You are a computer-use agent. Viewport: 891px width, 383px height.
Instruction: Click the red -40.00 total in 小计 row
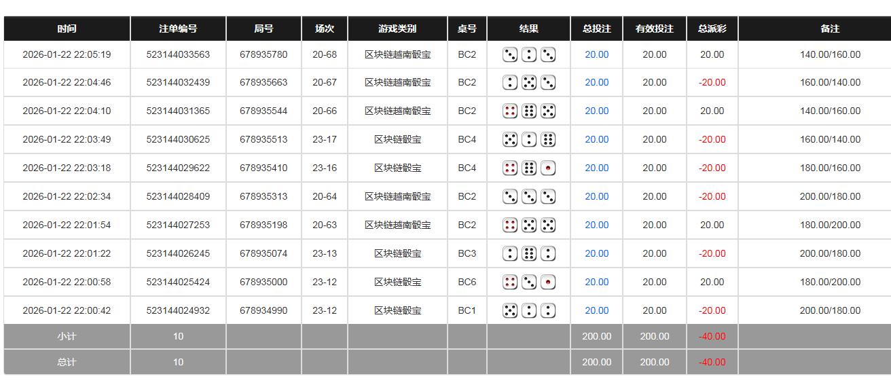pyautogui.click(x=712, y=336)
